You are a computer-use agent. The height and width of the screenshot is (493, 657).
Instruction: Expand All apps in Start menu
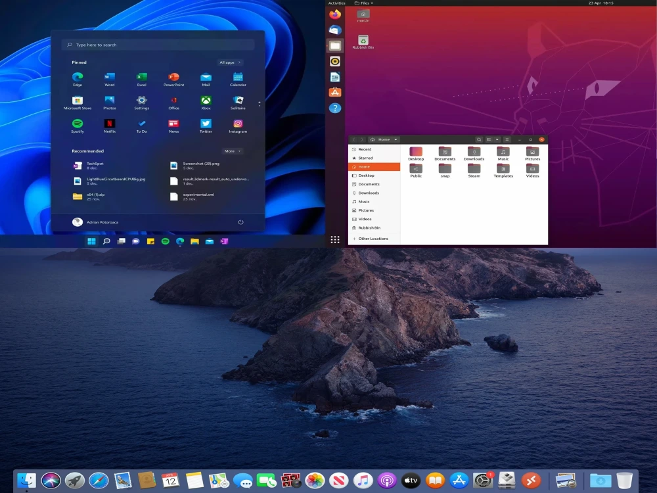tap(230, 62)
